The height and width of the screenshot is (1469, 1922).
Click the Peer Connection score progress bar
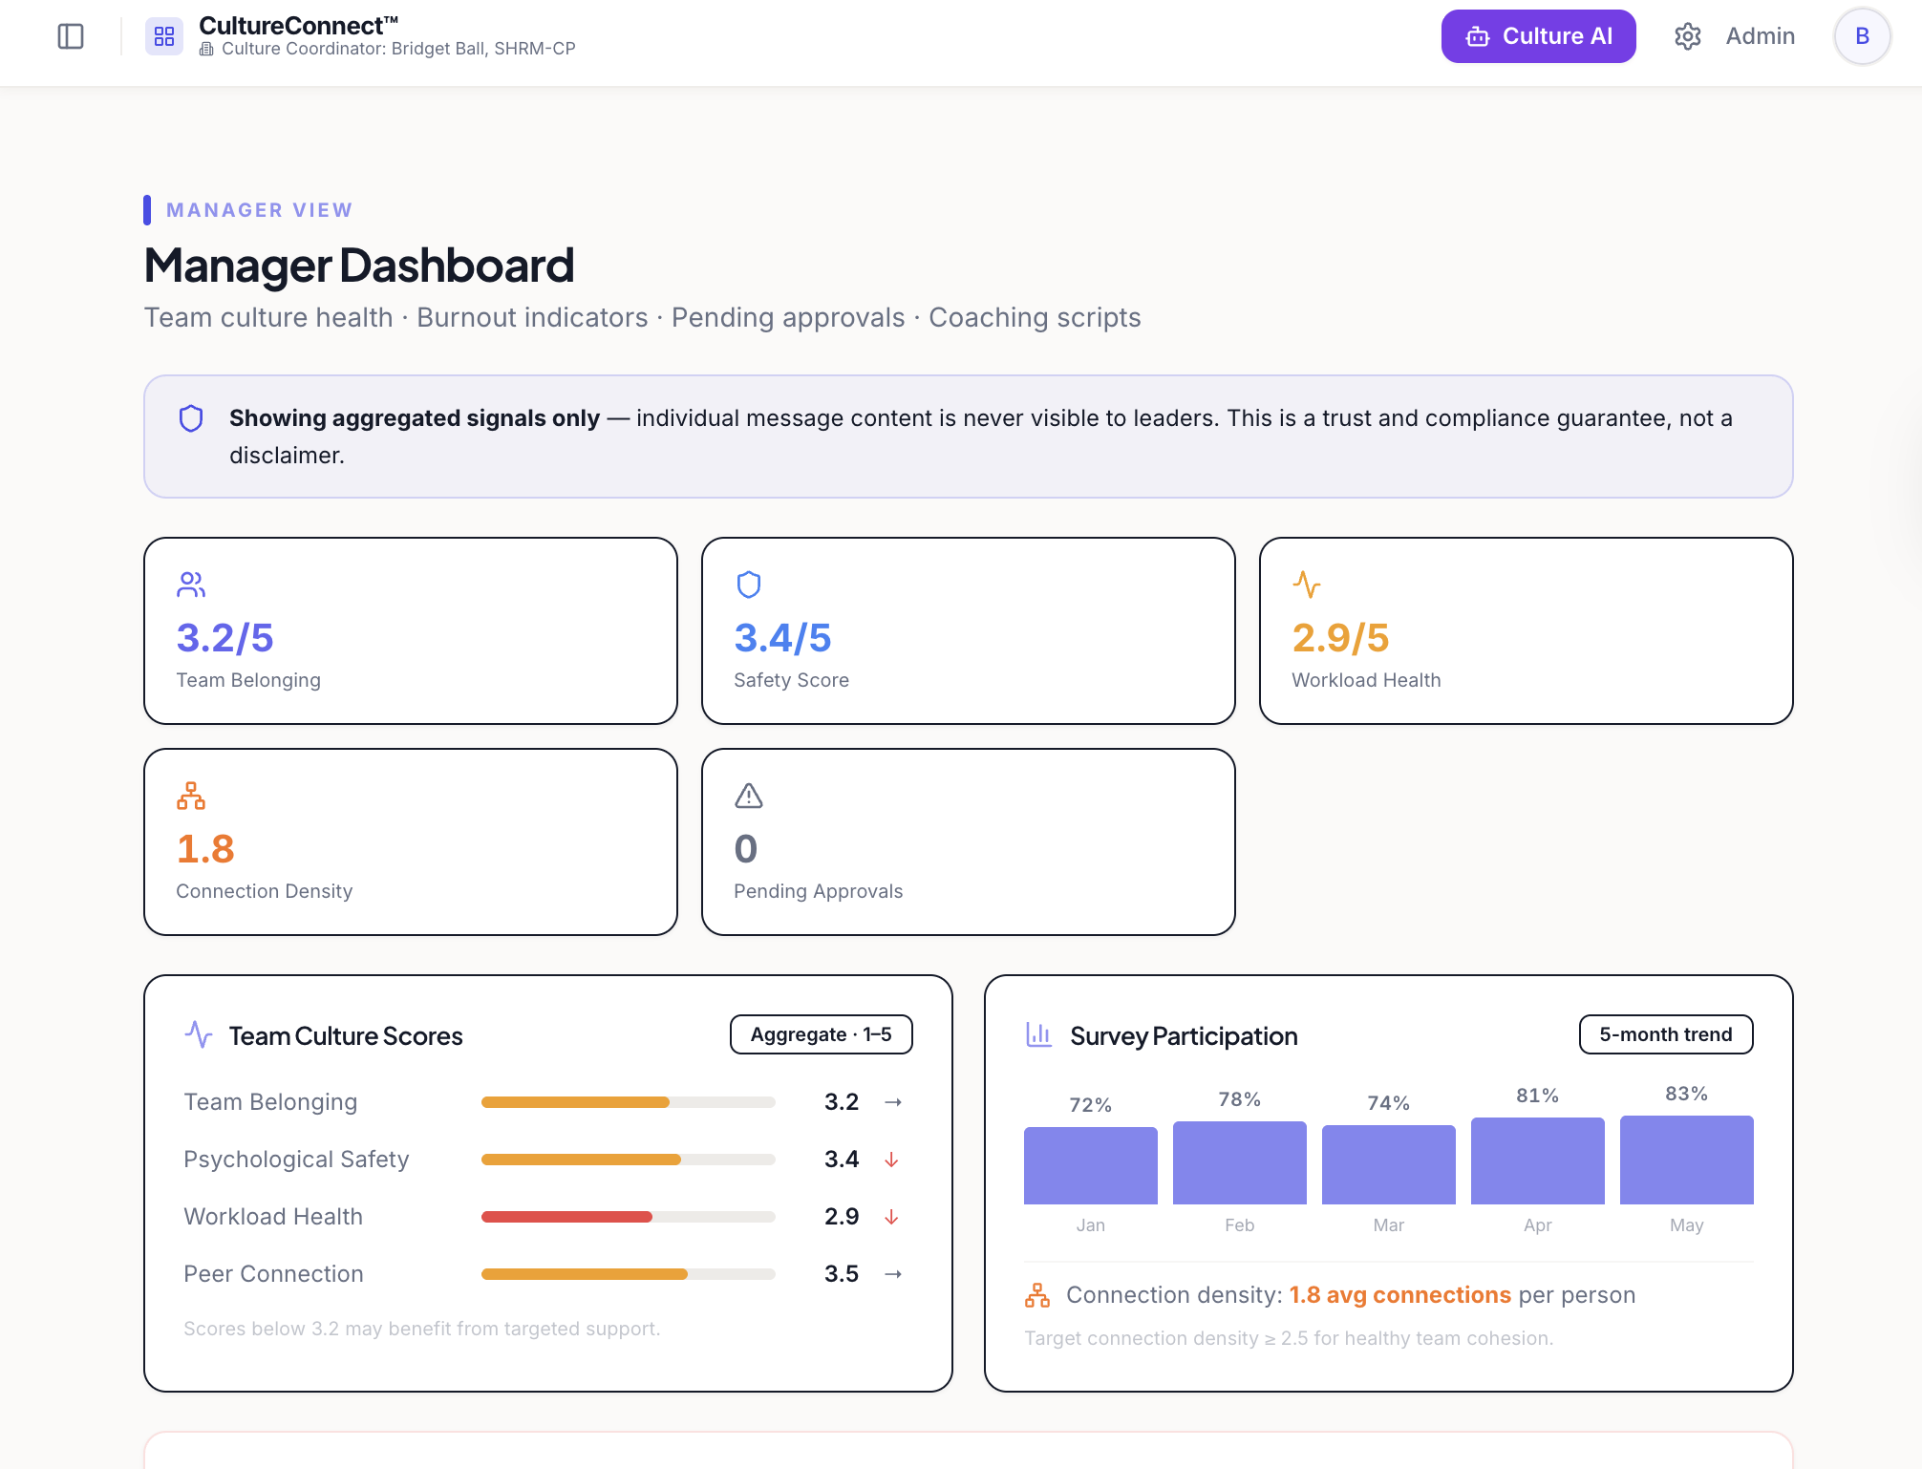[x=629, y=1274]
